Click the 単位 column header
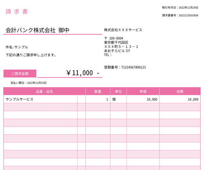The height and width of the screenshot is (170, 204). coord(118,91)
